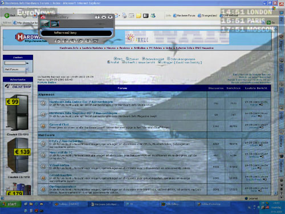Click the fullscreen bmp filename field in gallery
The height and width of the screenshot is (214, 285).
[x=76, y=33]
